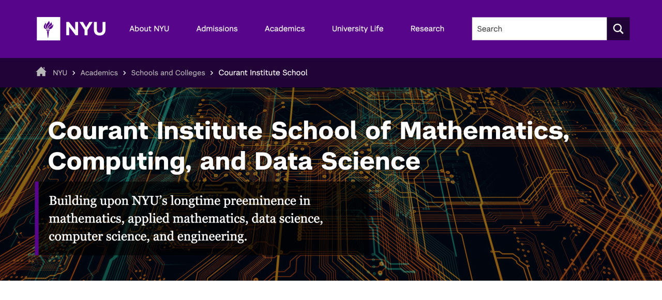Click the purple accent bar beside the description
Viewport: 662px width, 300px height.
37,218
